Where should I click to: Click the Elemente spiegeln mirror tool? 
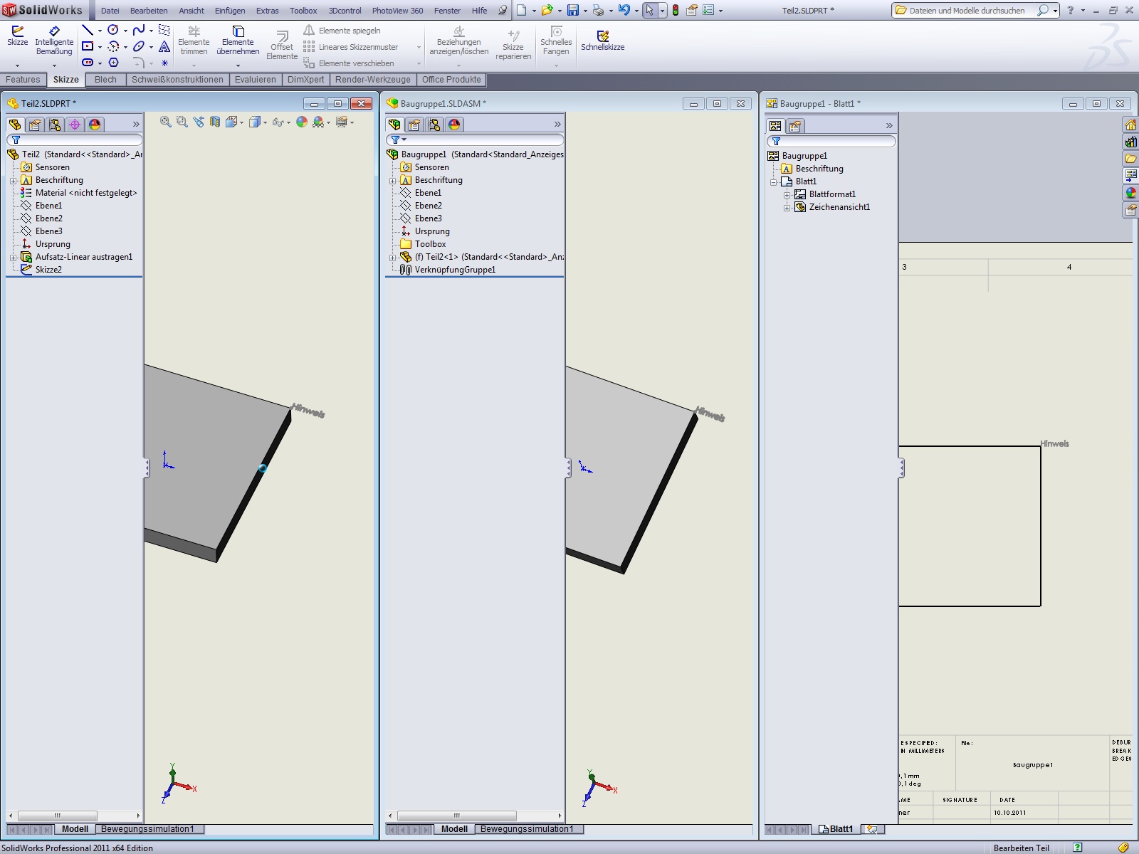tap(342, 31)
